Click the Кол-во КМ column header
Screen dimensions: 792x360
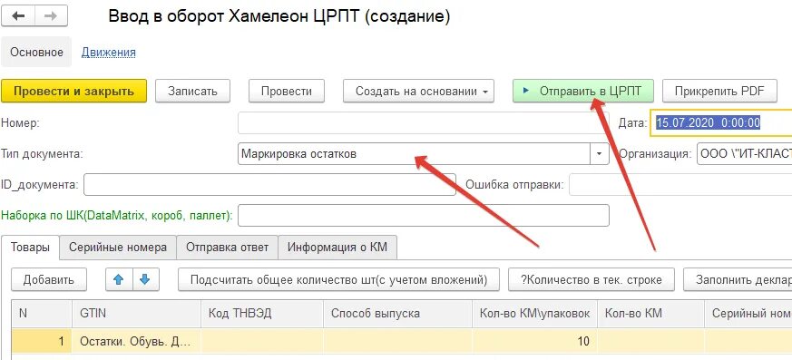(650, 313)
